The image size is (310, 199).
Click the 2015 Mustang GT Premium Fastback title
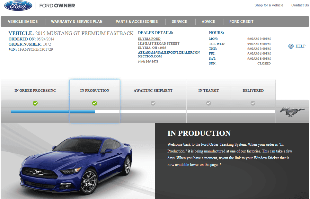(x=84, y=33)
